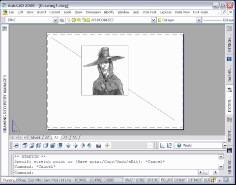
Task: Click the yellow layer color square
Action: click(x=88, y=20)
